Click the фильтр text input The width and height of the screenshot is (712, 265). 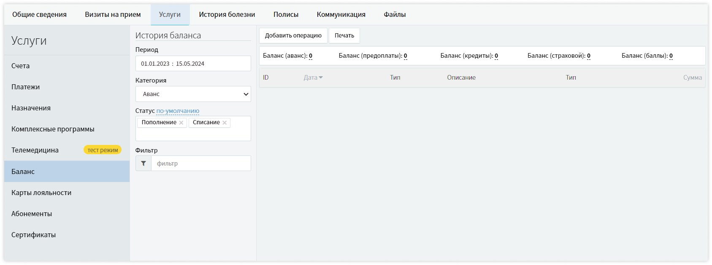click(x=201, y=163)
